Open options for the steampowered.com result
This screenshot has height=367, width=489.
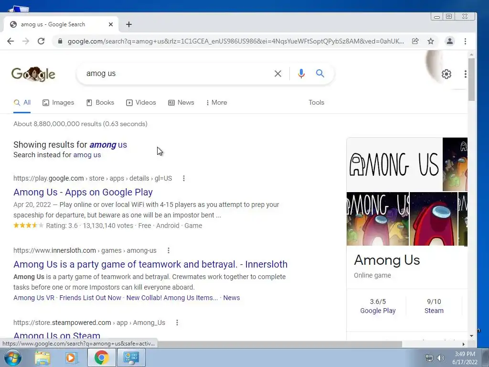pyautogui.click(x=177, y=323)
